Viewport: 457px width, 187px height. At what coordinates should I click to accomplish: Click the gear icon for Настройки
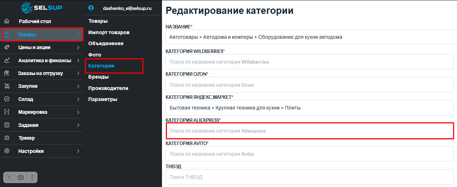(x=6, y=151)
